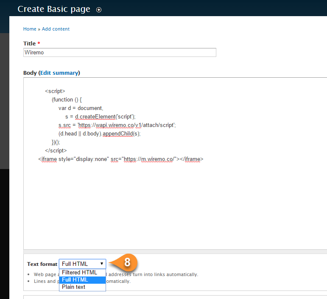Click the Title input field

120,52
